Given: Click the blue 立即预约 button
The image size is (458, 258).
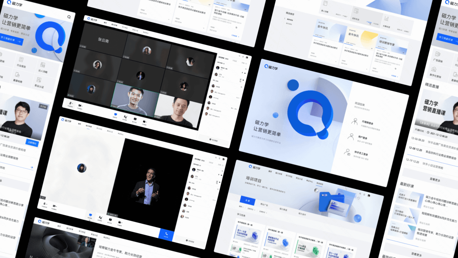Looking at the screenshot, I should (32, 143).
